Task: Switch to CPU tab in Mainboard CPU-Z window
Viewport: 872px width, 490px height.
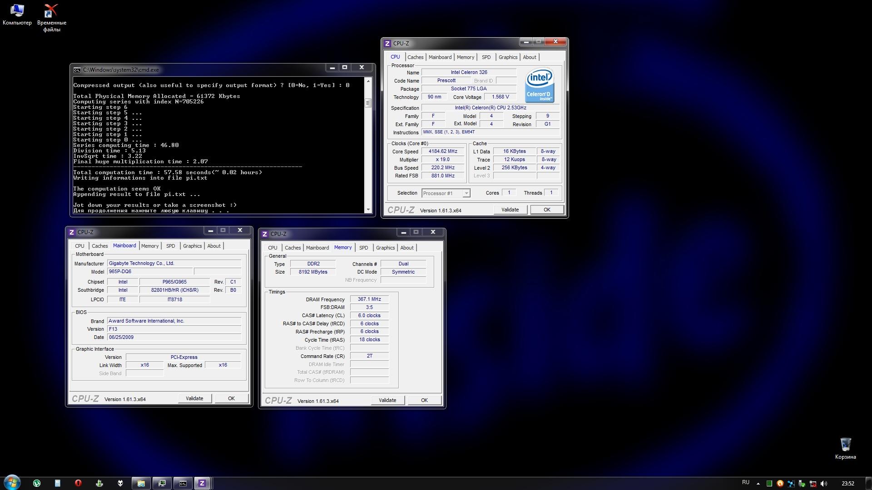Action: [x=80, y=246]
